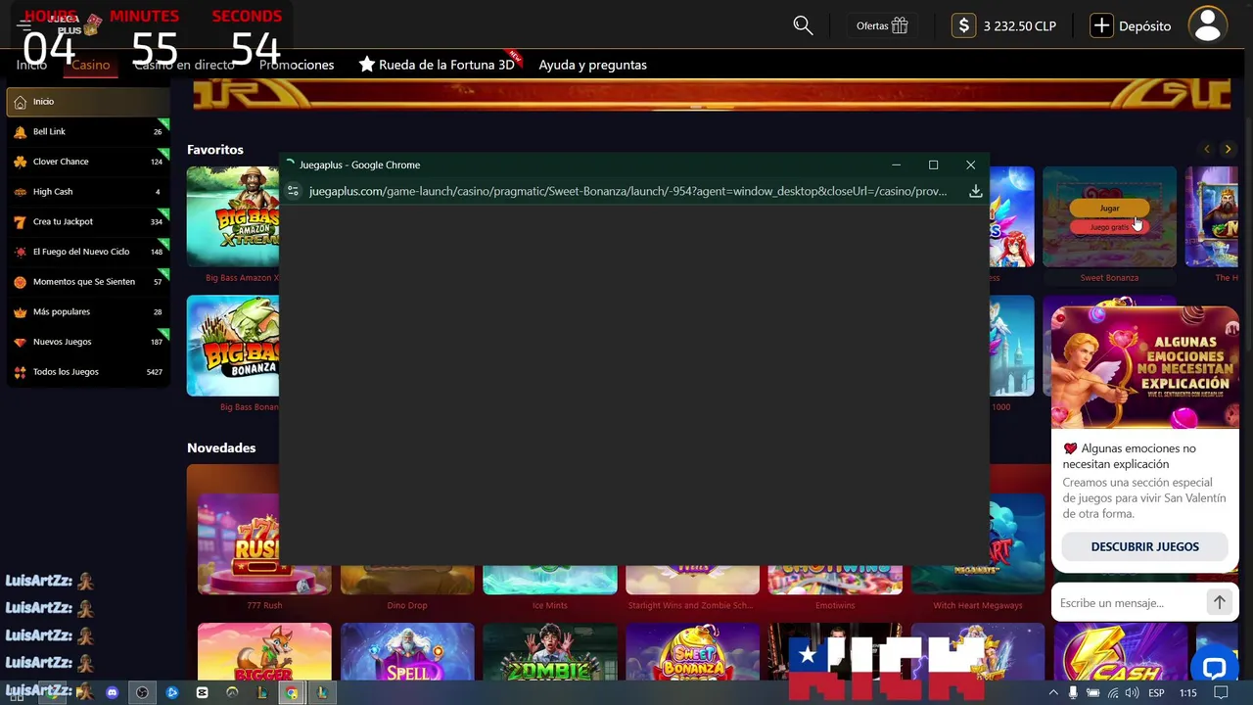Open OBS Studio from the taskbar
The height and width of the screenshot is (705, 1253).
pyautogui.click(x=142, y=692)
